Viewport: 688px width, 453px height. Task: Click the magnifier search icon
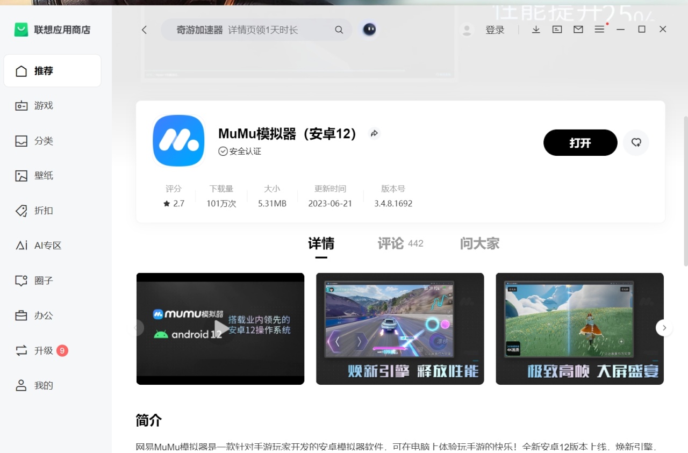pyautogui.click(x=339, y=30)
